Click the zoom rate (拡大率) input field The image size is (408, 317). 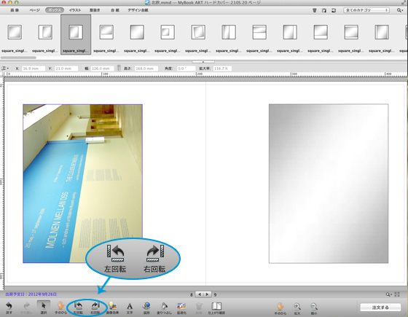pos(222,69)
